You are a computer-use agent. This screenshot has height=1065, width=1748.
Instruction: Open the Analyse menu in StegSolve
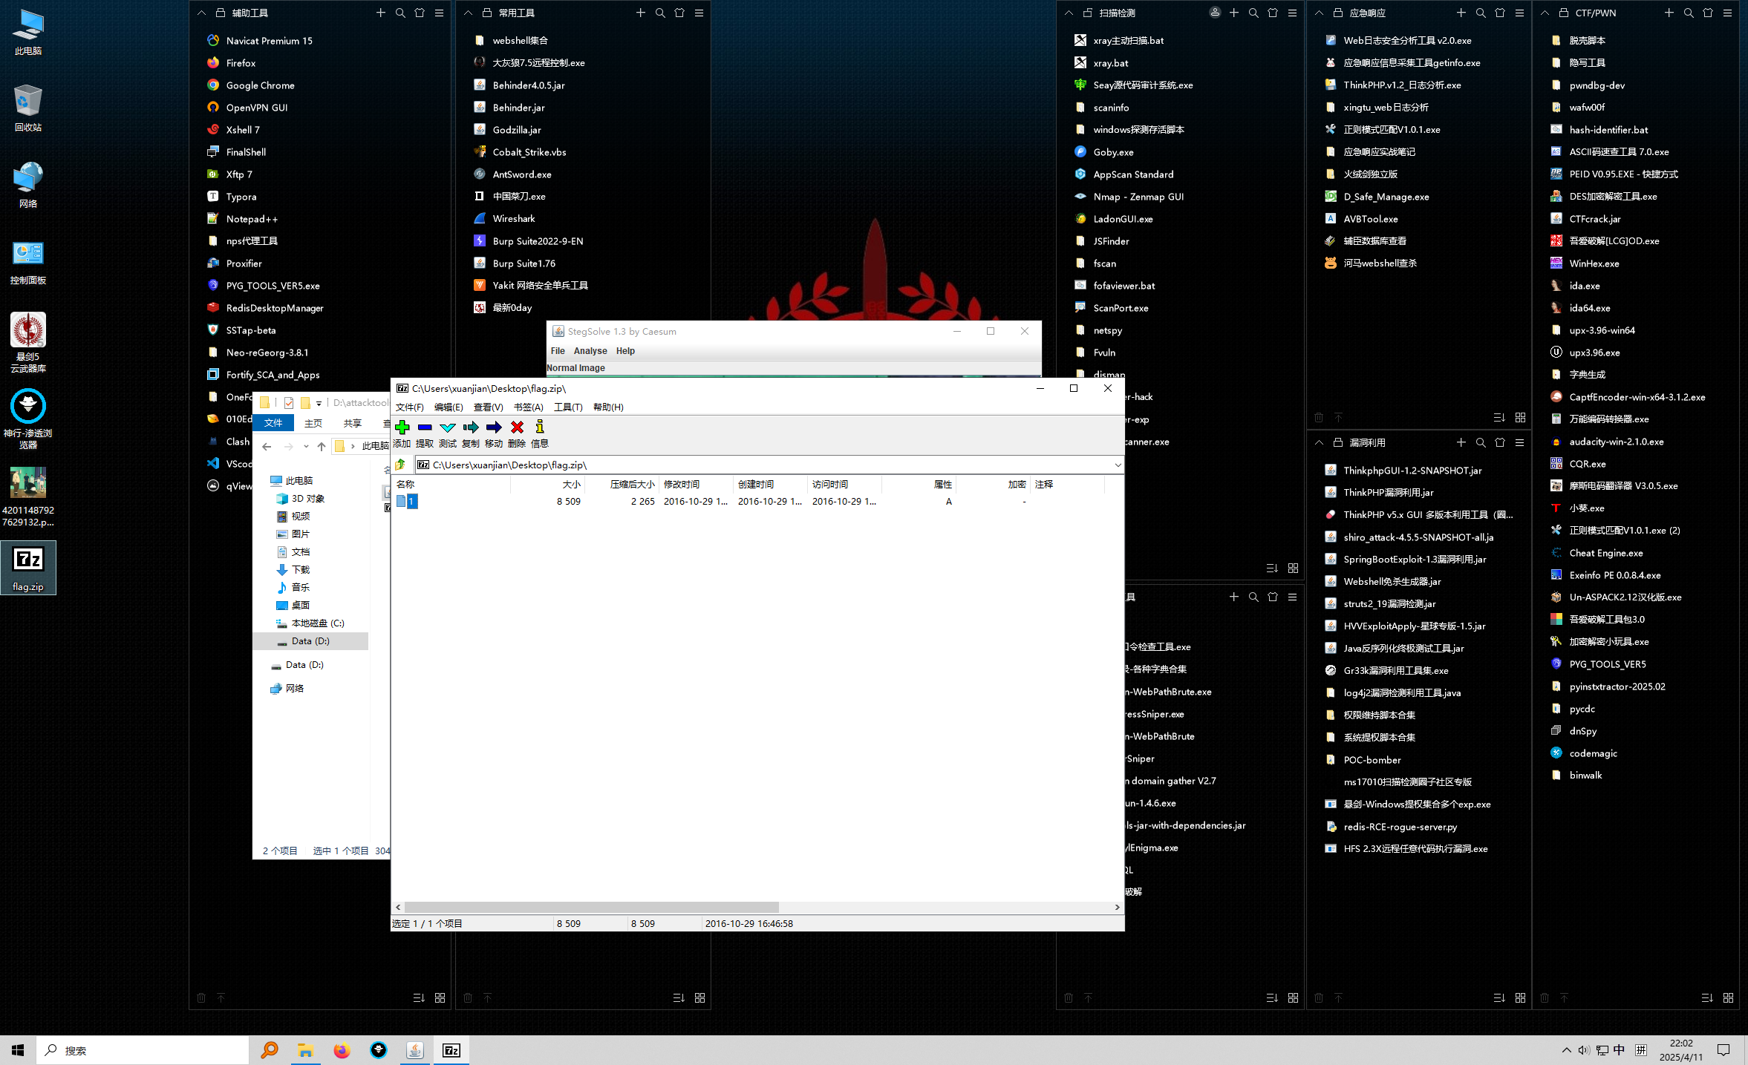point(590,350)
